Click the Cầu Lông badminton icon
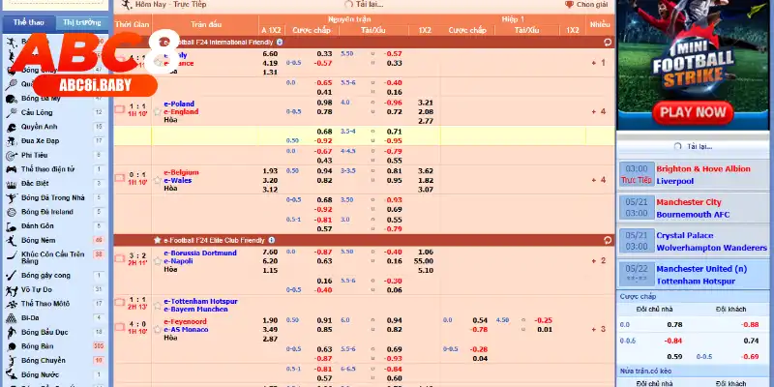774x387 pixels. click(x=11, y=113)
